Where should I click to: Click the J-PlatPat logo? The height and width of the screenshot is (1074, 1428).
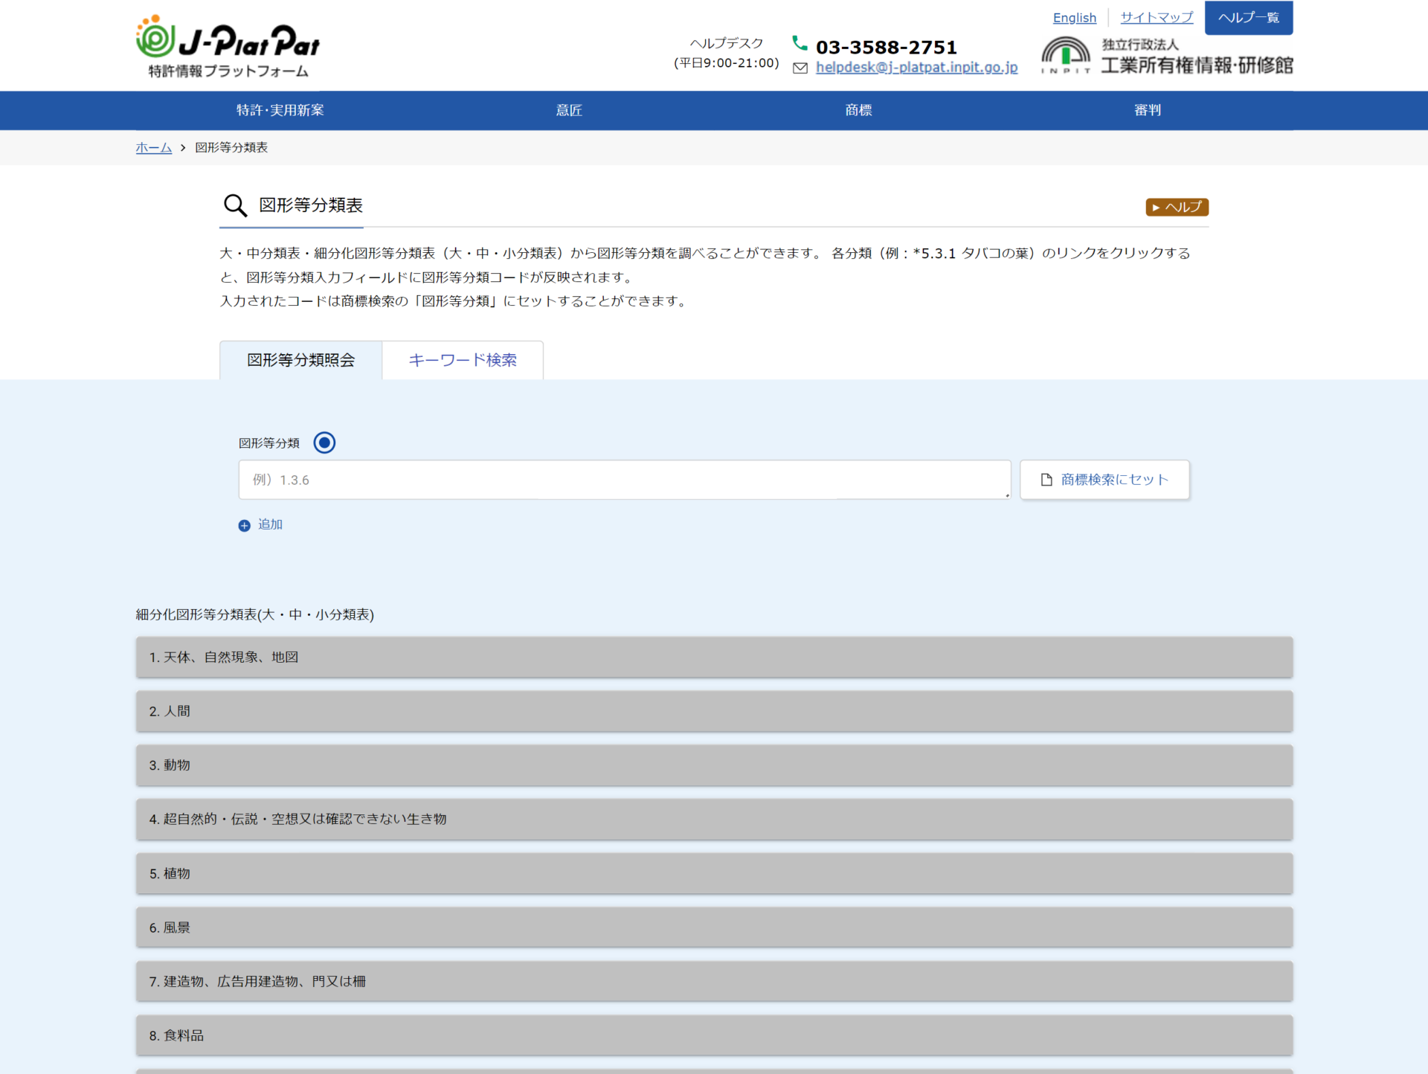pyautogui.click(x=228, y=46)
